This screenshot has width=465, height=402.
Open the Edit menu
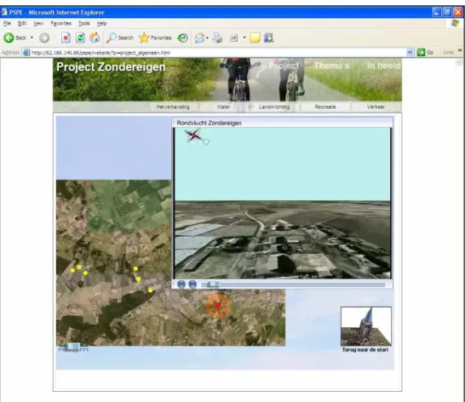click(22, 24)
